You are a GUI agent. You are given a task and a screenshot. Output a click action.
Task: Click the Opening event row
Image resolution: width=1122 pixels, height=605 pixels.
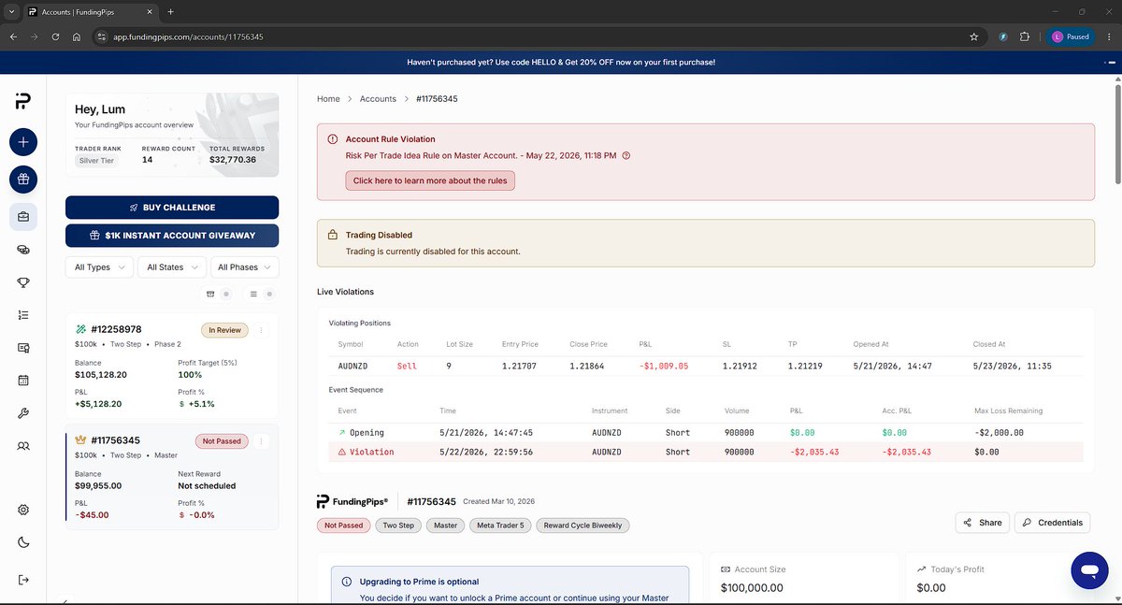click(705, 433)
